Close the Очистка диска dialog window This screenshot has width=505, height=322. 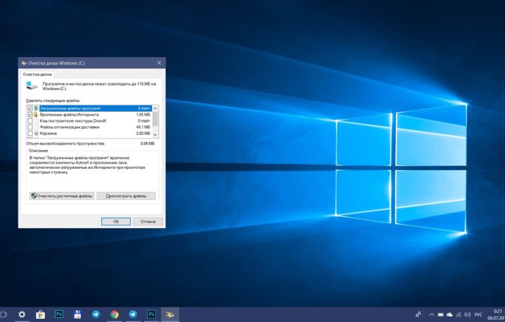[159, 63]
